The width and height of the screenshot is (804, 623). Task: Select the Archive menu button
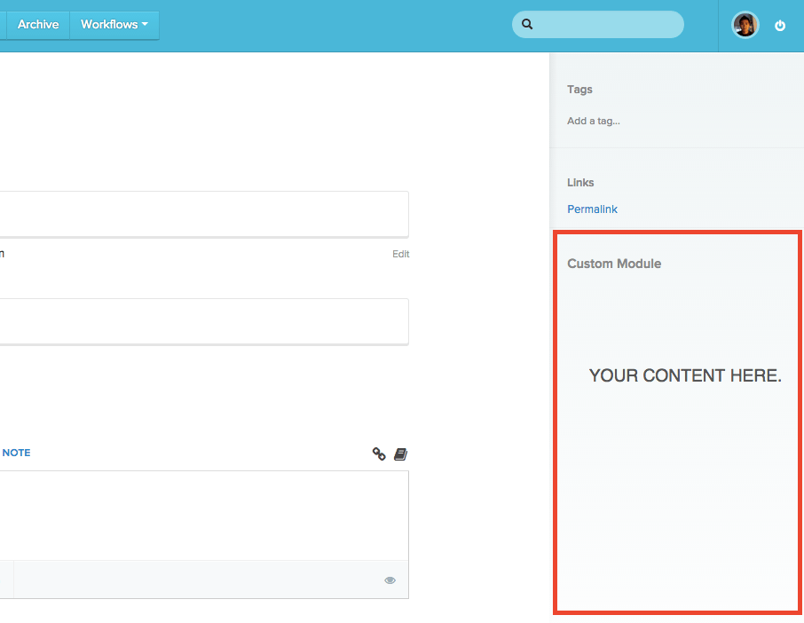point(38,25)
